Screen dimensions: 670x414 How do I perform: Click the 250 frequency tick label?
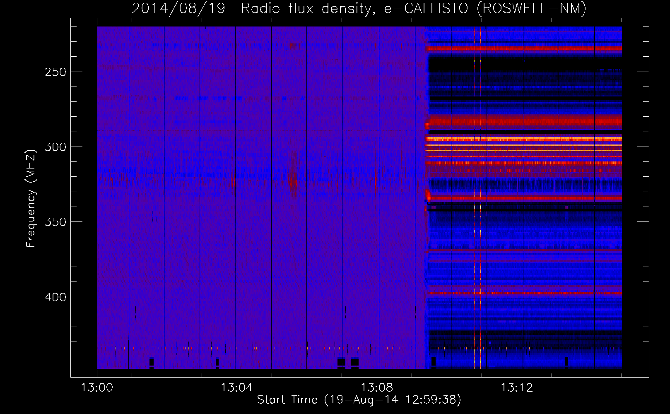[x=55, y=72]
